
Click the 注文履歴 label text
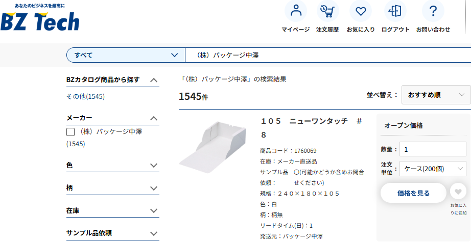pos(327,30)
